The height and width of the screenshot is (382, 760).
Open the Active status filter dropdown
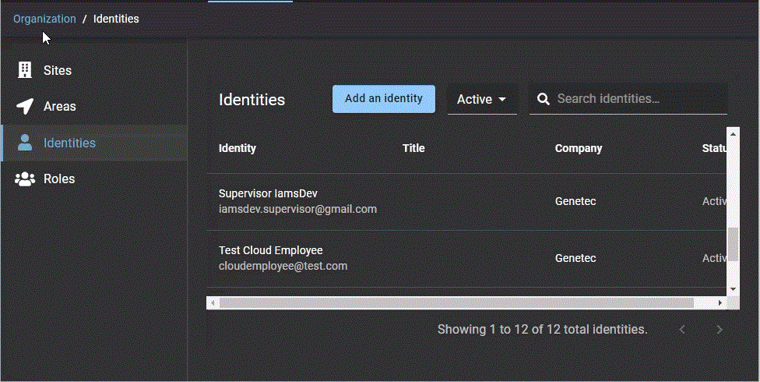click(482, 99)
